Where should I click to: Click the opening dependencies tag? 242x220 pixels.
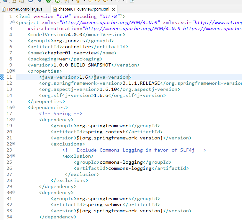point(48,107)
